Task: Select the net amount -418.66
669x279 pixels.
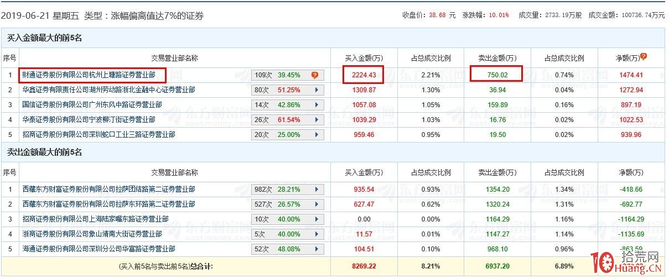Action: pos(631,189)
